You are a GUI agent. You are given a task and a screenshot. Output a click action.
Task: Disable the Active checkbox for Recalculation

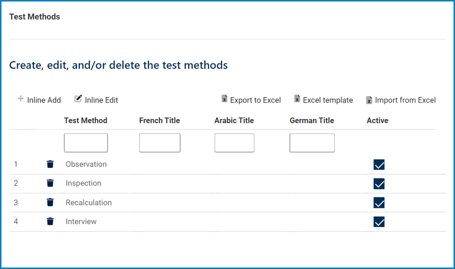379,202
